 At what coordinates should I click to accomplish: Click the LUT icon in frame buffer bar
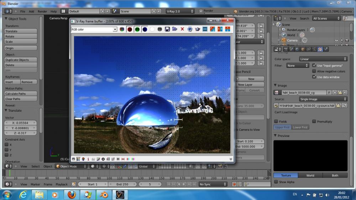113,159
